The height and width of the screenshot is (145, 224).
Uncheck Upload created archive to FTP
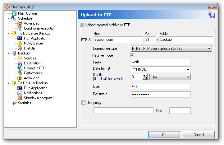pyautogui.click(x=82, y=25)
